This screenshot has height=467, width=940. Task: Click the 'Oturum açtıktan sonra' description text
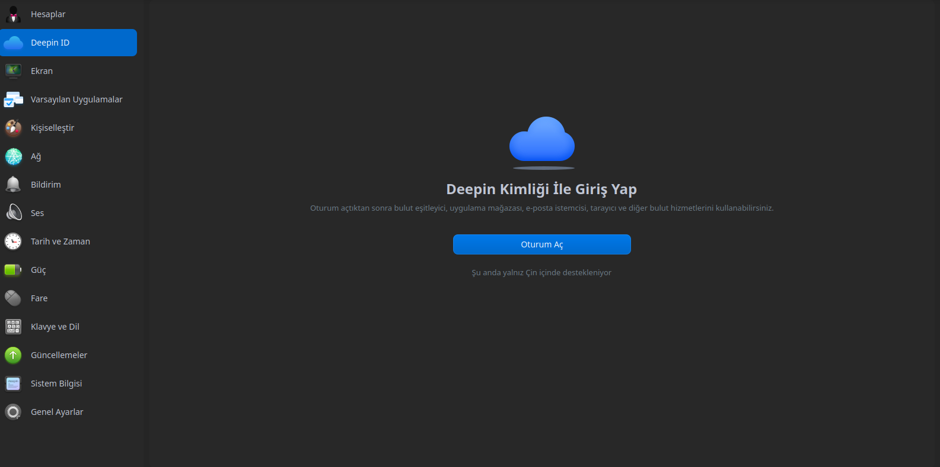(x=542, y=208)
